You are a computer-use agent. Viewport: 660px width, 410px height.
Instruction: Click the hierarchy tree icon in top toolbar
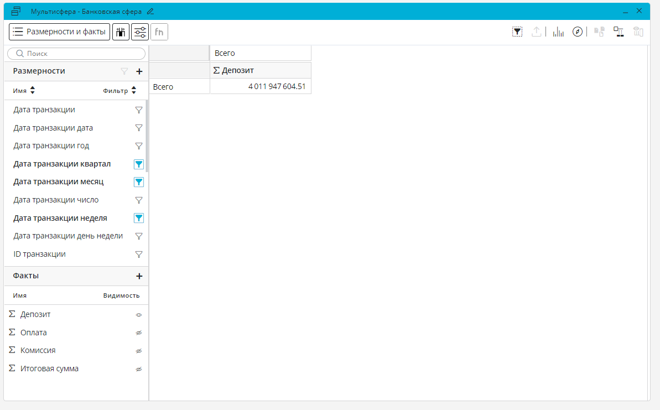coord(619,32)
